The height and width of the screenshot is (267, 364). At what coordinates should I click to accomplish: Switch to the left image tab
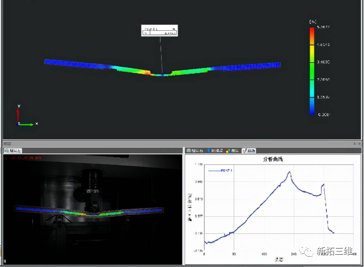(13, 151)
